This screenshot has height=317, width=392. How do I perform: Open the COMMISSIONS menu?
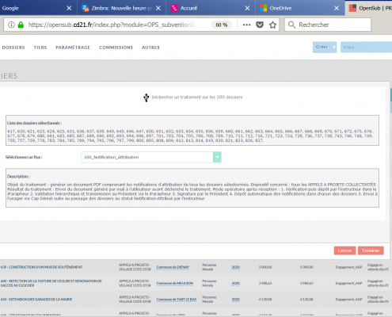tap(116, 48)
